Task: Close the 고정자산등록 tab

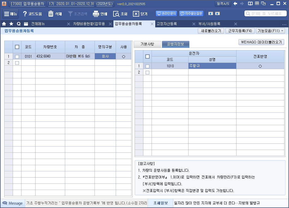Action: 194,24
